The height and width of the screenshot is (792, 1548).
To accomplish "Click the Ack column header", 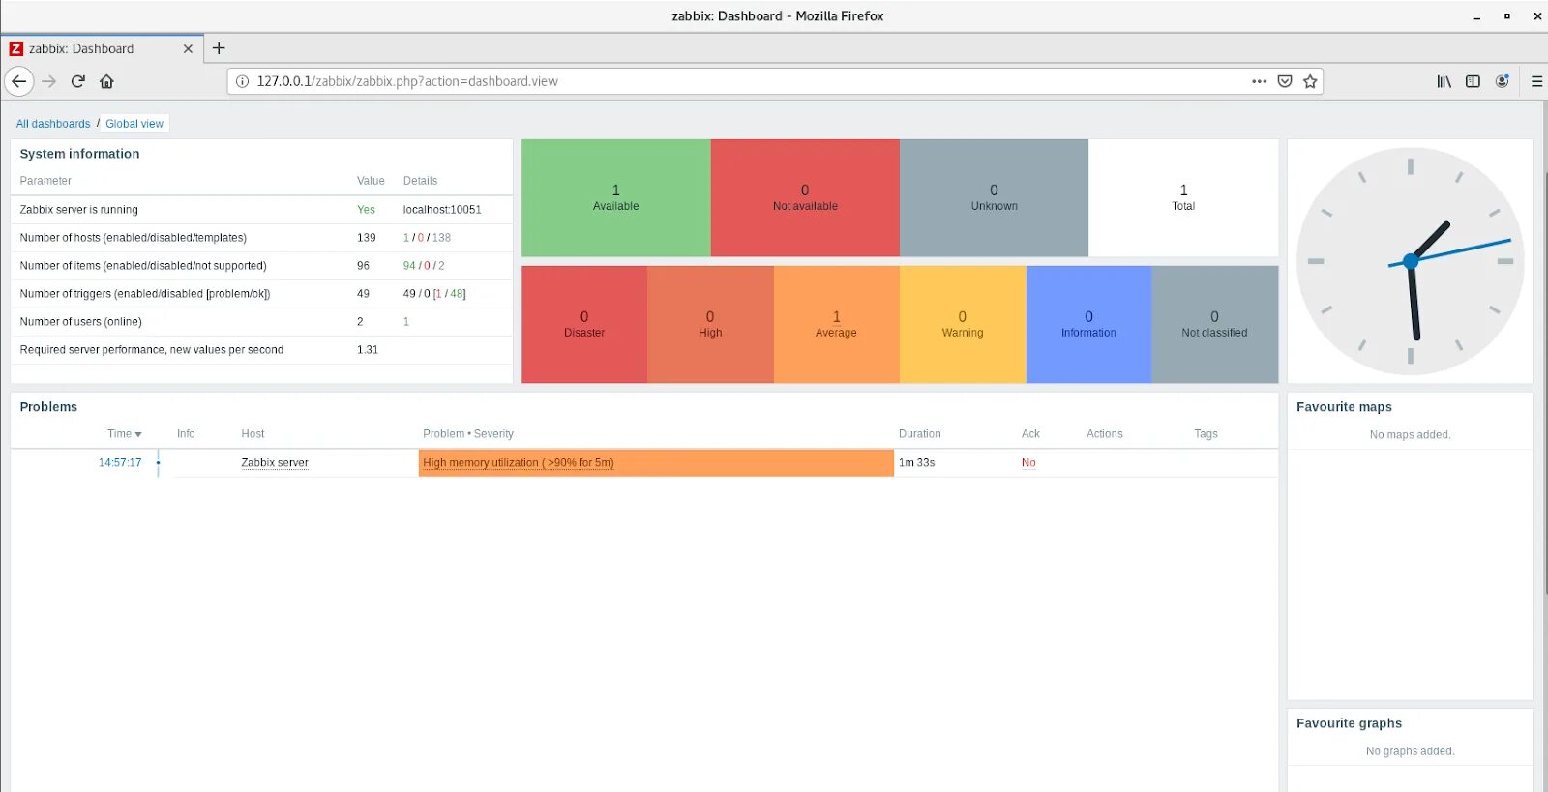I will pos(1030,434).
